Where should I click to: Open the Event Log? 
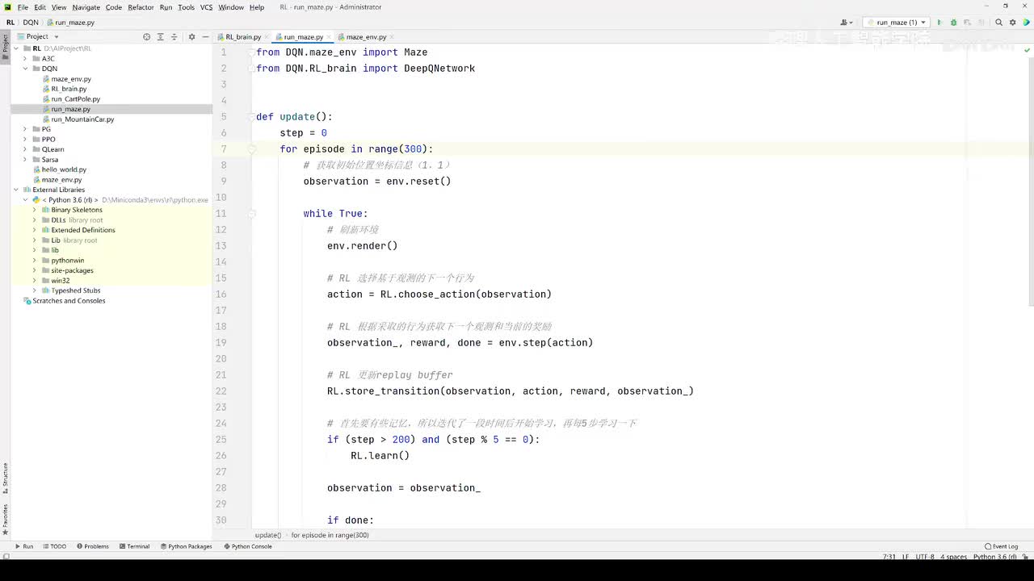tap(1002, 546)
